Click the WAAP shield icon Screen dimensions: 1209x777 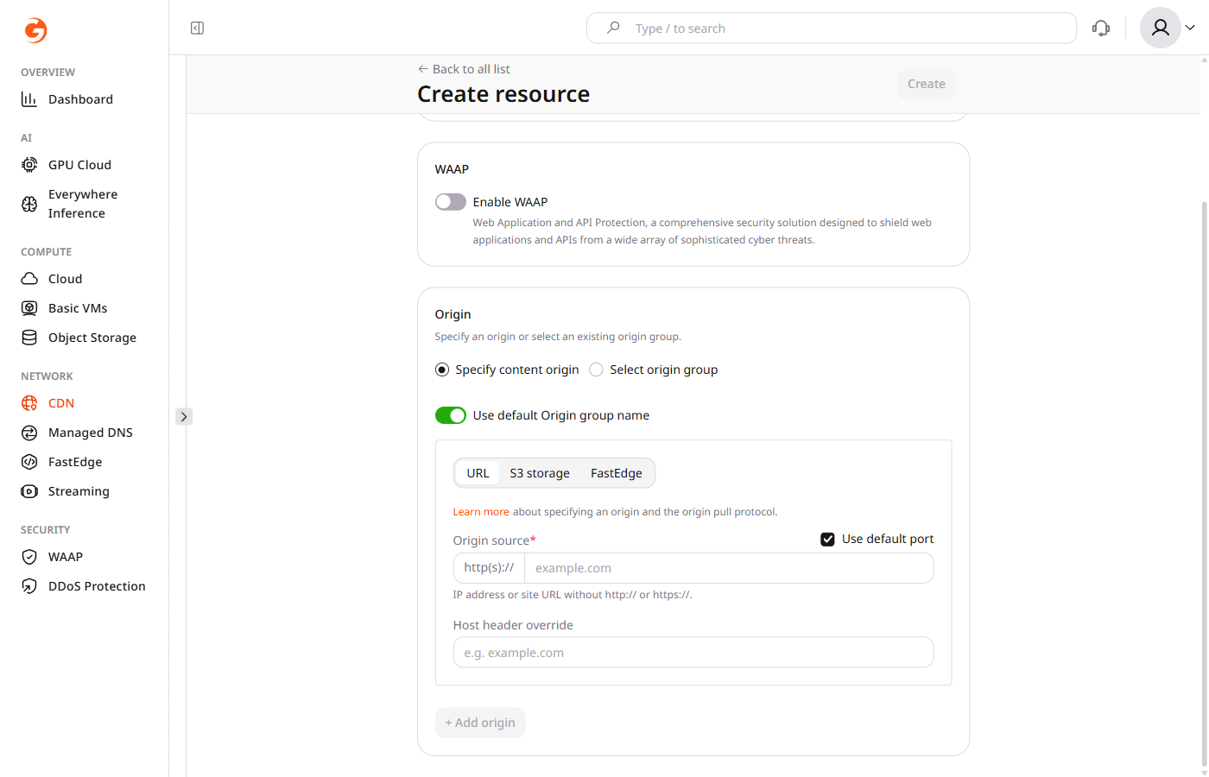coord(29,557)
